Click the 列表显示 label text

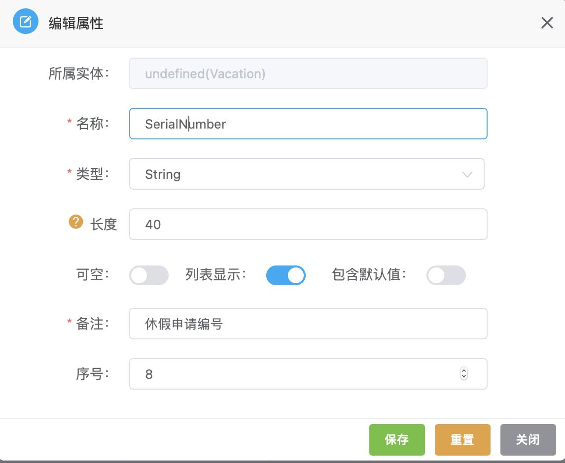(x=216, y=275)
